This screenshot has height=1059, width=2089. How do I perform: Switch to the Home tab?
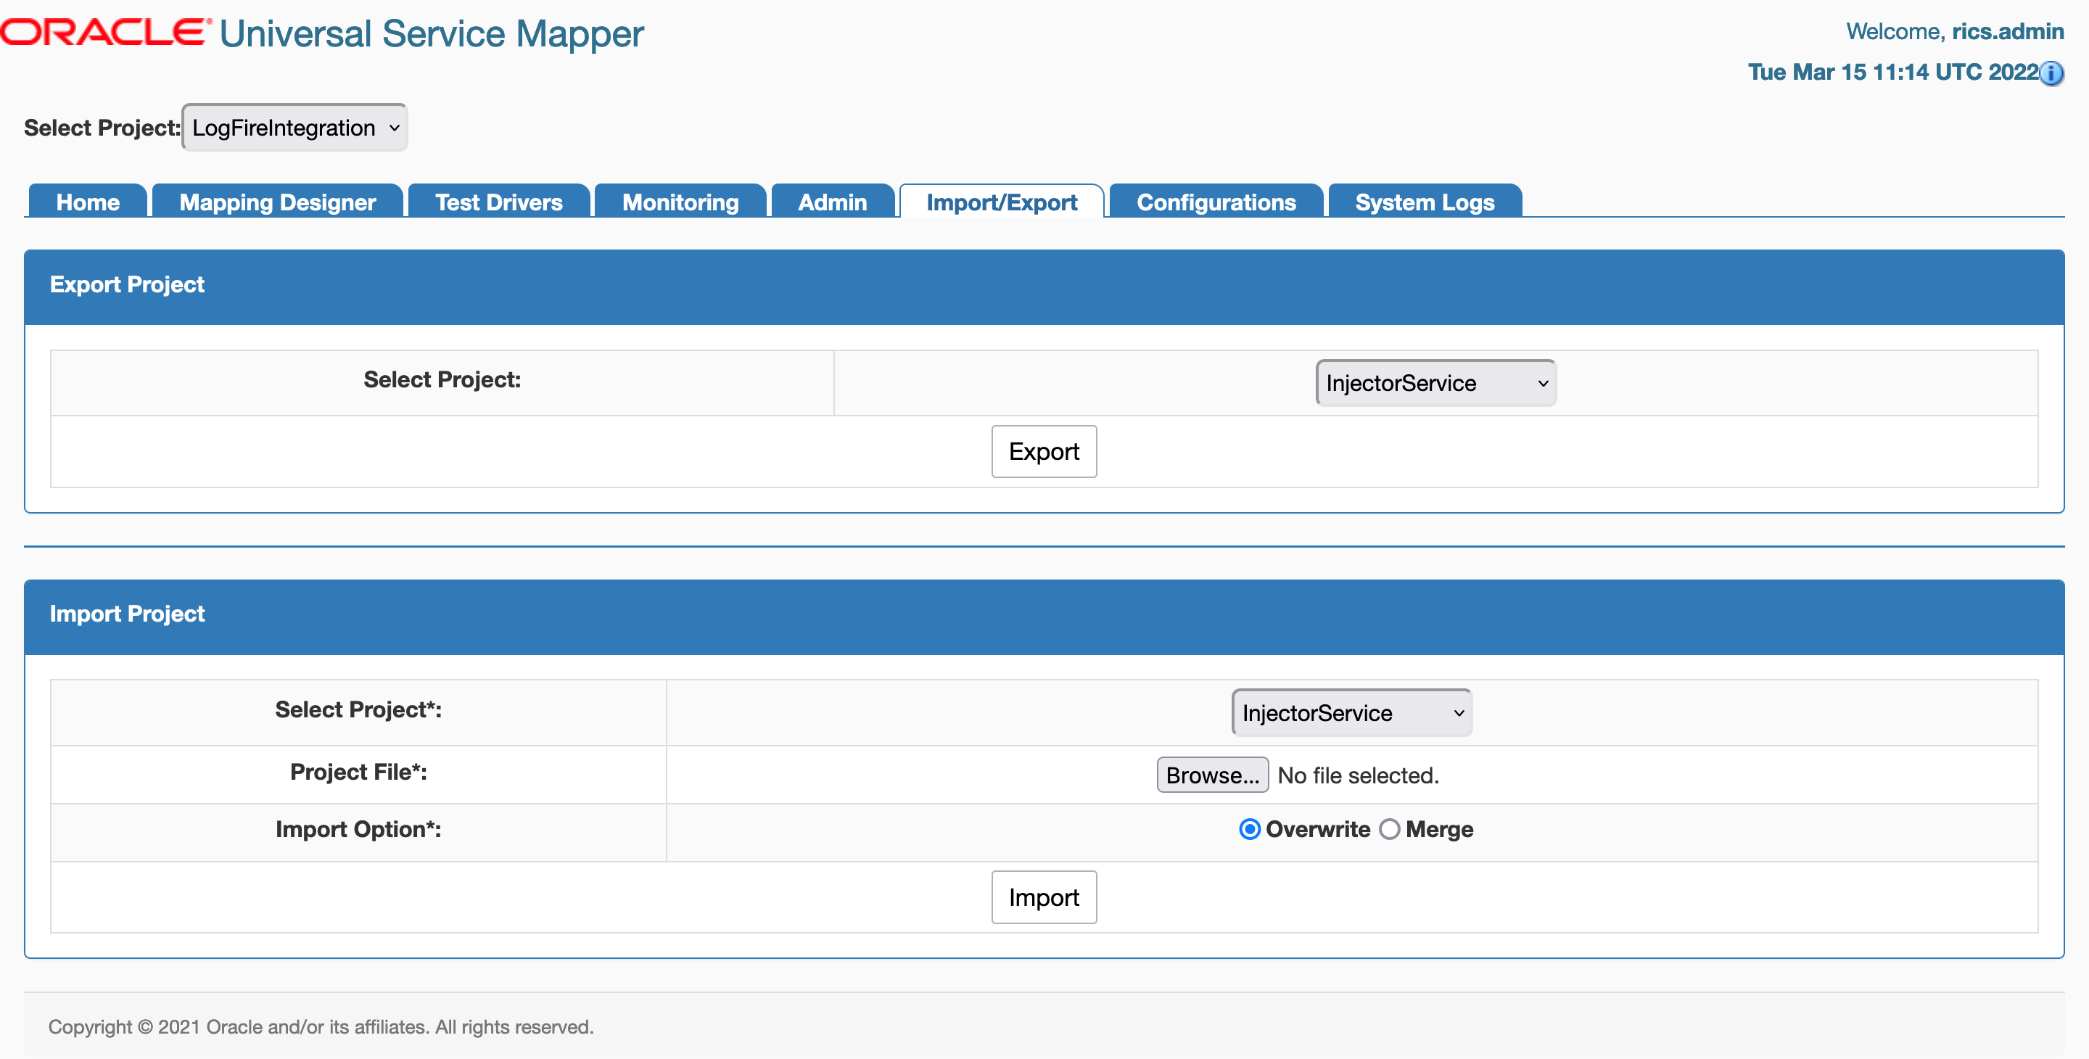click(x=87, y=202)
